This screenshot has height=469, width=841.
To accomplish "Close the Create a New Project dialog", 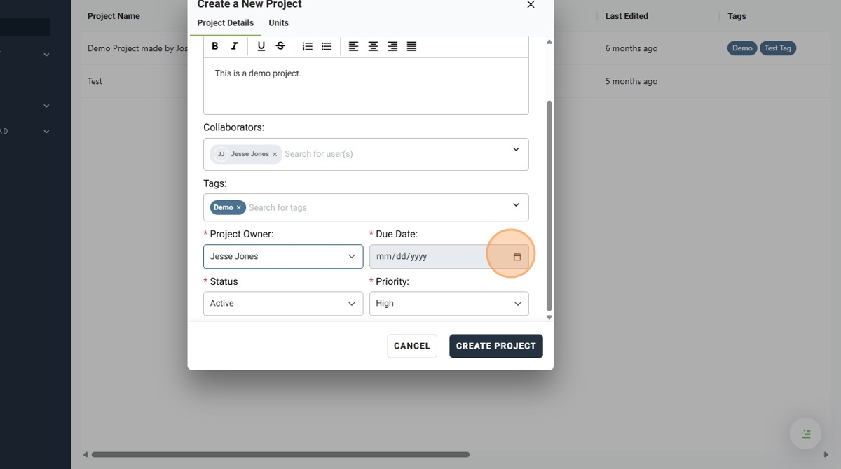I will [531, 4].
